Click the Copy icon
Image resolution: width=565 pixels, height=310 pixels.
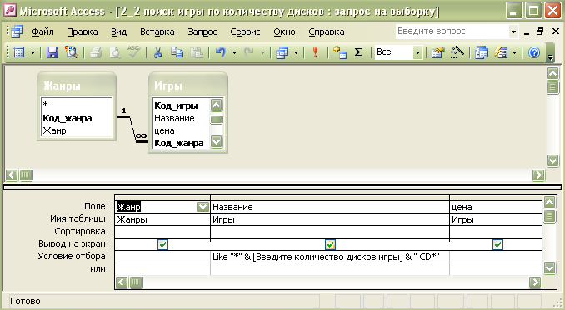tap(177, 52)
